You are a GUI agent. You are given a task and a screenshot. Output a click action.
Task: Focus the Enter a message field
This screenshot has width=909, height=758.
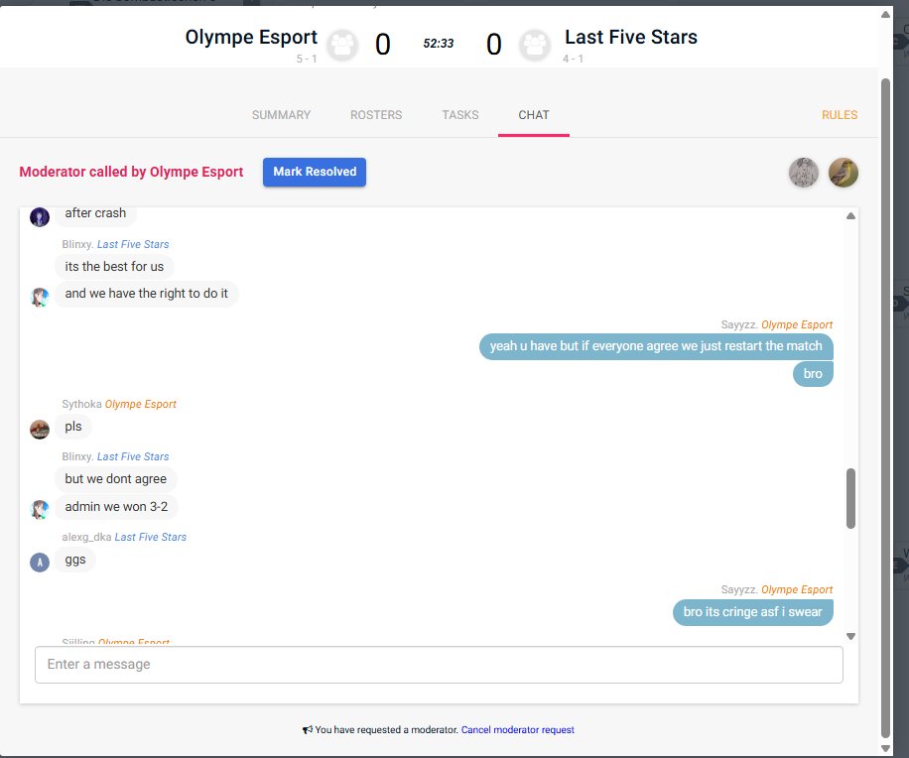pos(439,664)
